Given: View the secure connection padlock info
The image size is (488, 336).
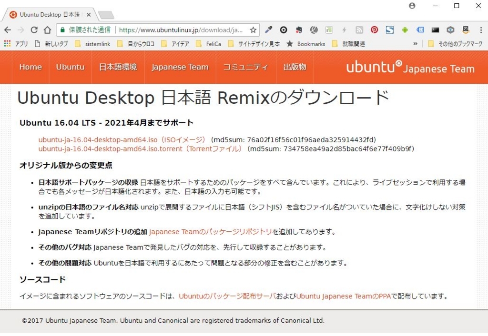Looking at the screenshot, I should tap(62, 30).
